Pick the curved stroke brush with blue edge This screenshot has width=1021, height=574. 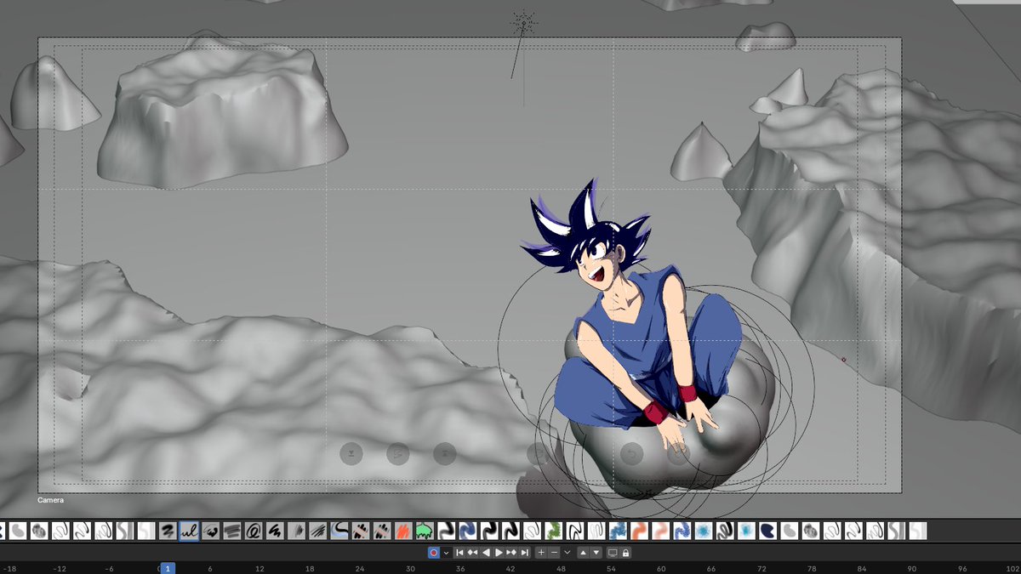coord(339,531)
